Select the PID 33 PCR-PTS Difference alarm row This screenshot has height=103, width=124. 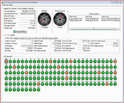(94, 20)
